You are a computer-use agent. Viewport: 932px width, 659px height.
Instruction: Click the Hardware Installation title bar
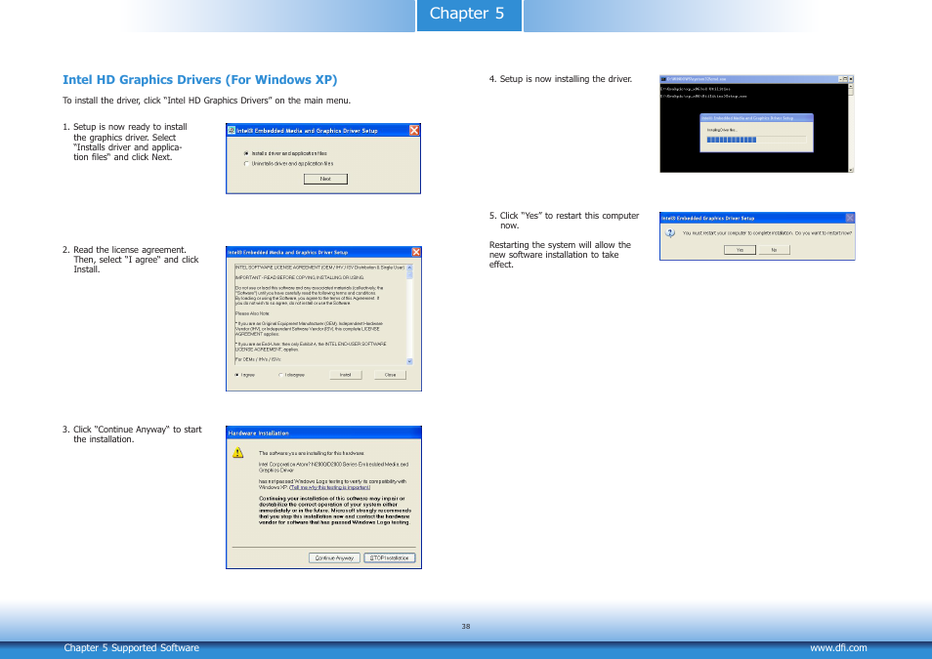click(x=324, y=433)
